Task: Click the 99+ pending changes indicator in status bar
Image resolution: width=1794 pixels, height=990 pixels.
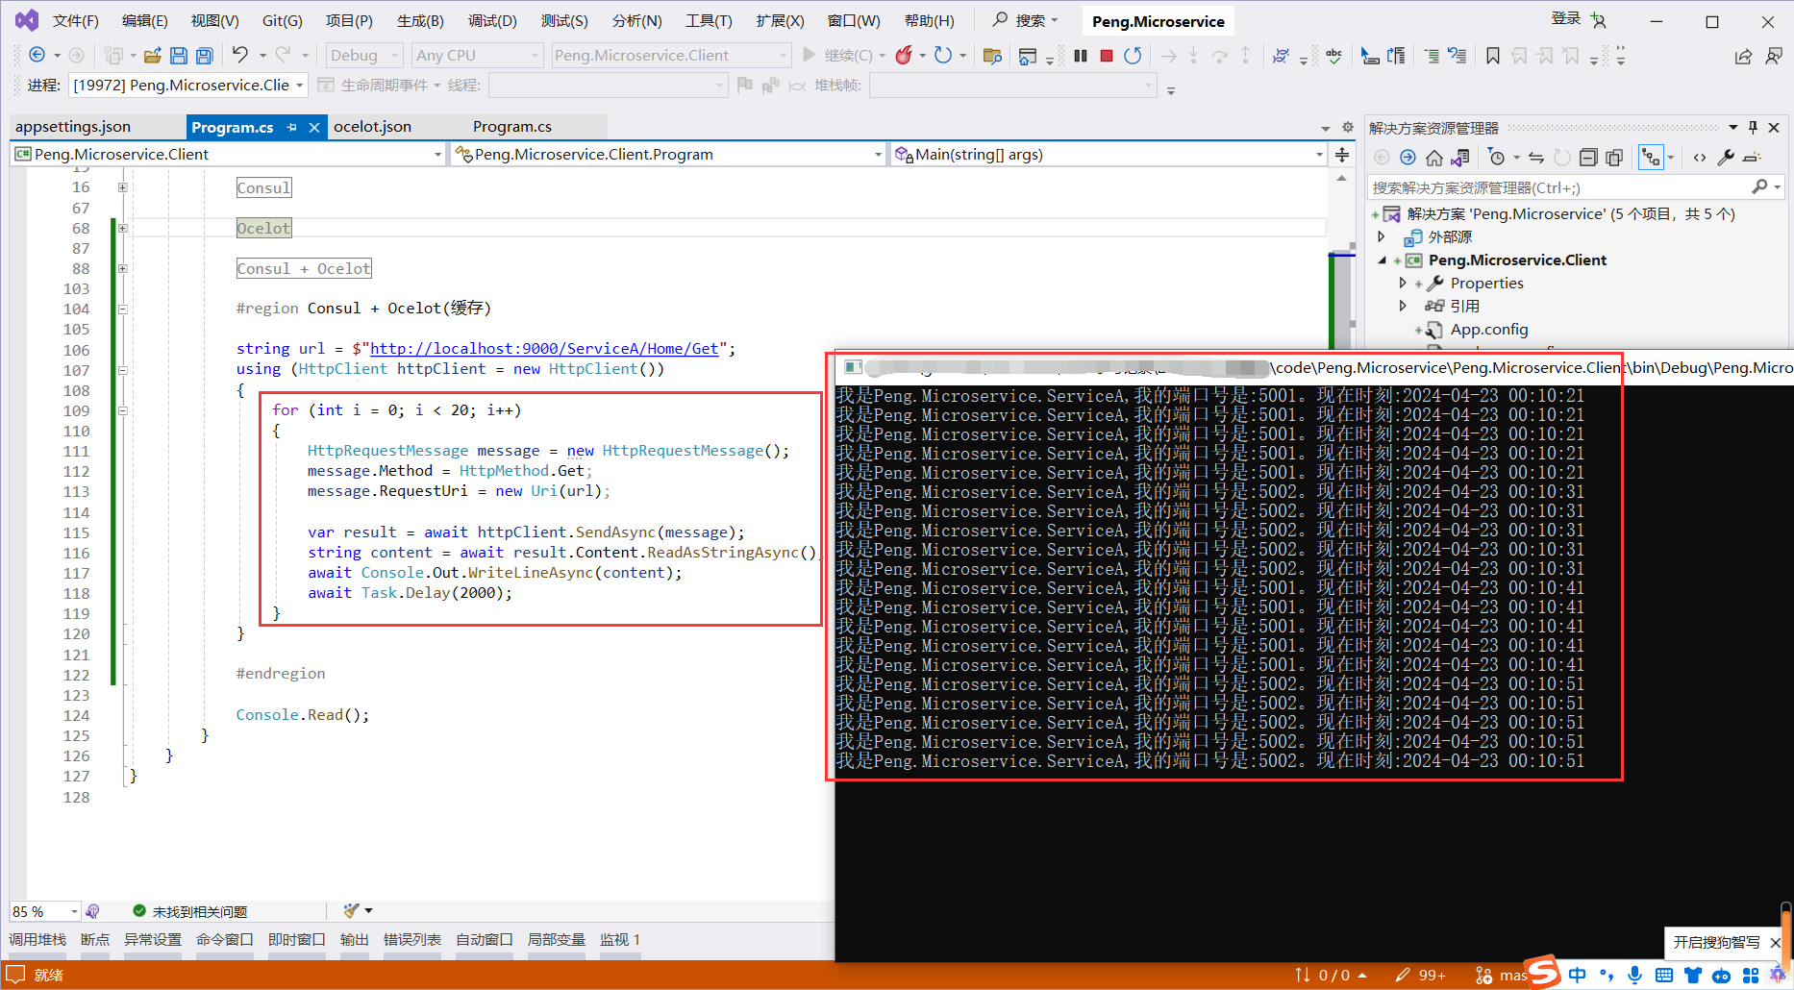Action: [1420, 975]
